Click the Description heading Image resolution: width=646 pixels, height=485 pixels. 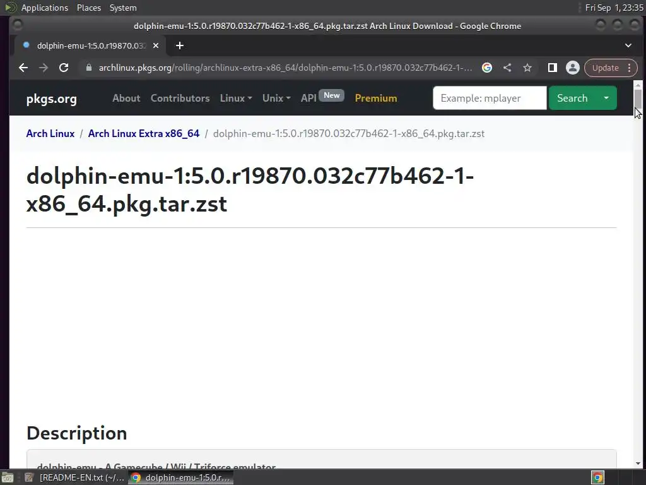point(76,433)
